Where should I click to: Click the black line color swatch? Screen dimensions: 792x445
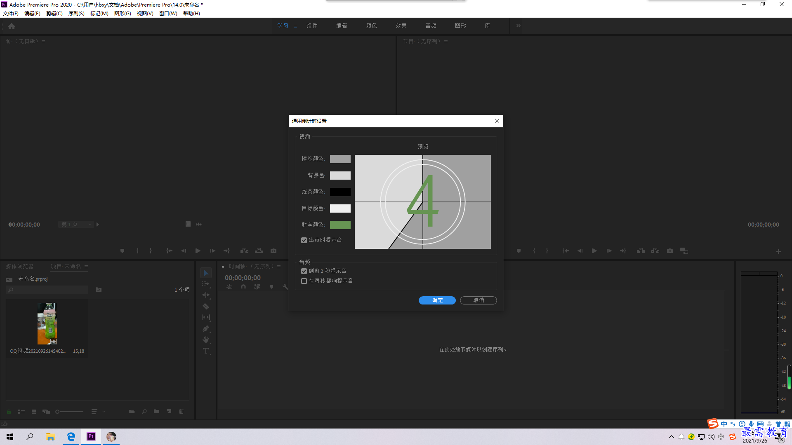click(340, 192)
